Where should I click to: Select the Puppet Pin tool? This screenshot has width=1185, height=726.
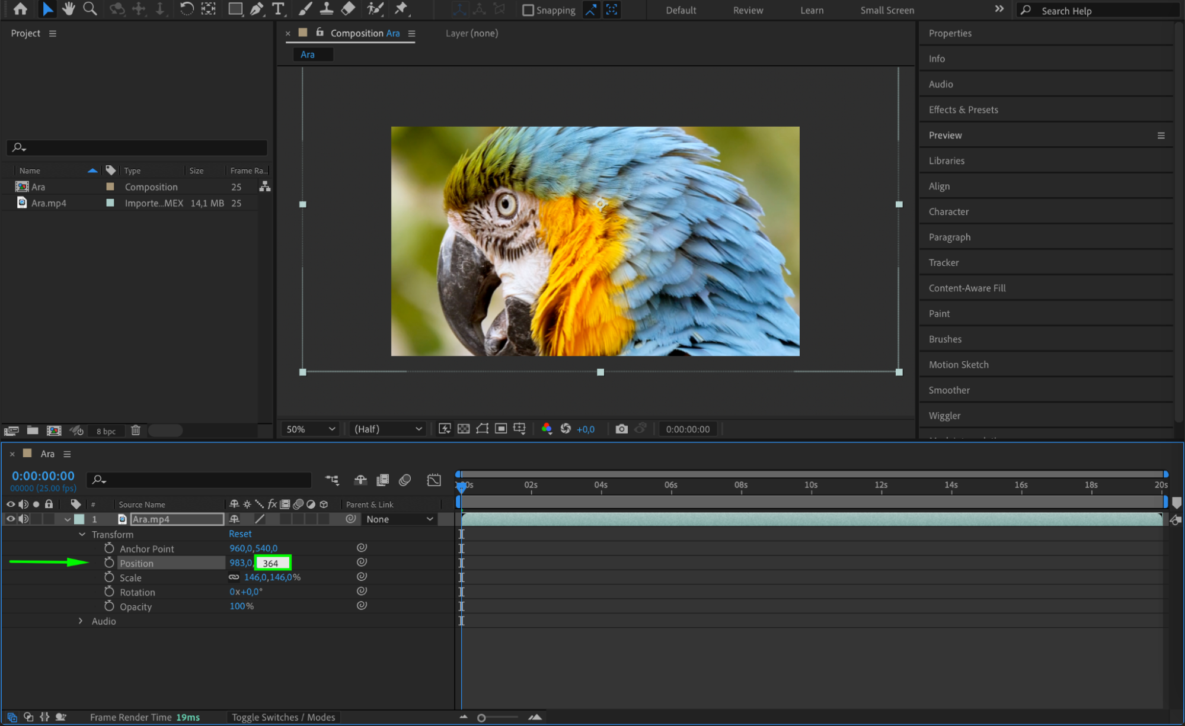pyautogui.click(x=401, y=9)
